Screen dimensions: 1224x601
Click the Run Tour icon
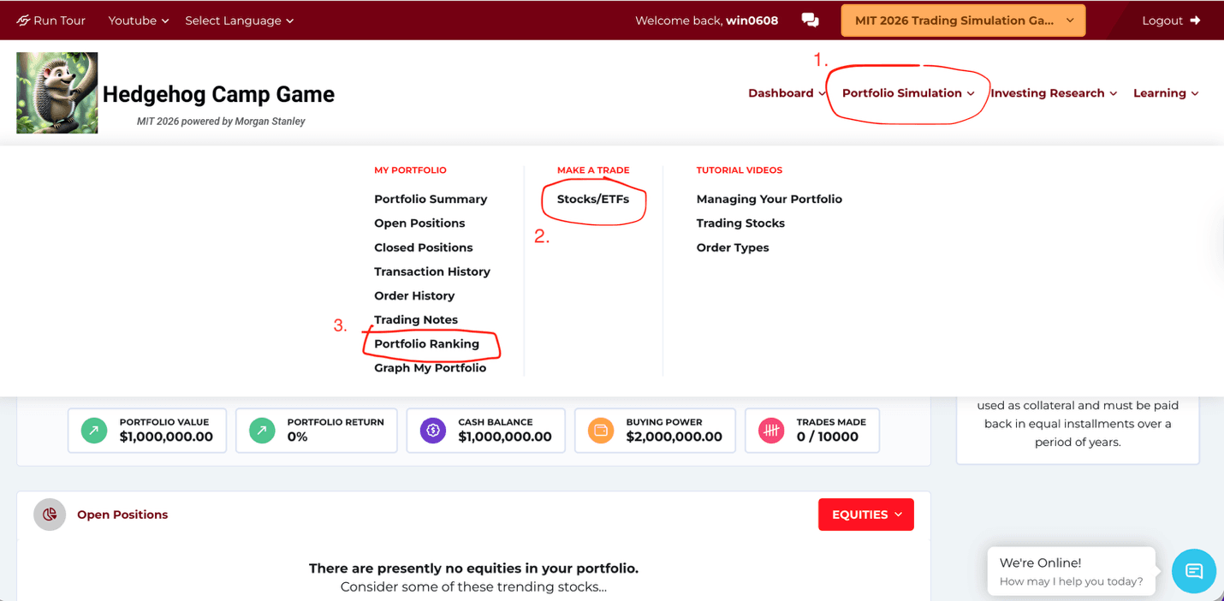pyautogui.click(x=23, y=21)
